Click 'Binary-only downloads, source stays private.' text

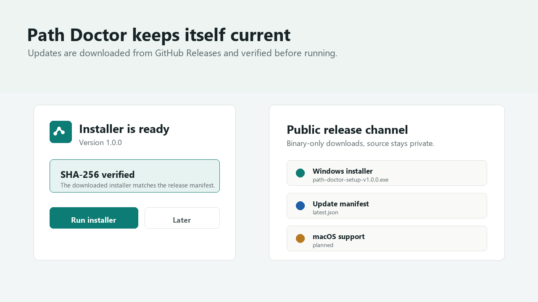point(360,143)
